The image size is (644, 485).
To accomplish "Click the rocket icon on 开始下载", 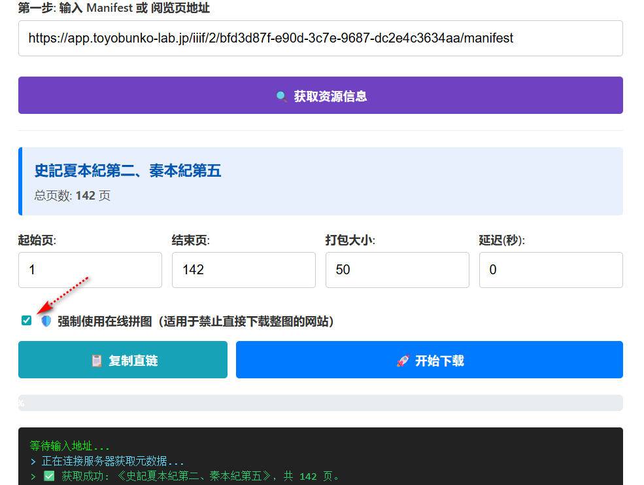I will pos(403,361).
